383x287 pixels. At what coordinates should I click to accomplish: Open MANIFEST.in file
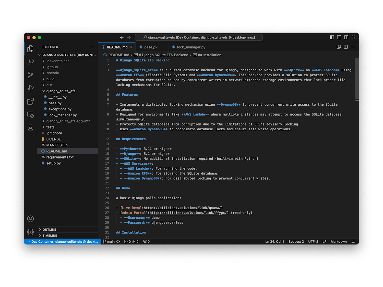point(67,145)
